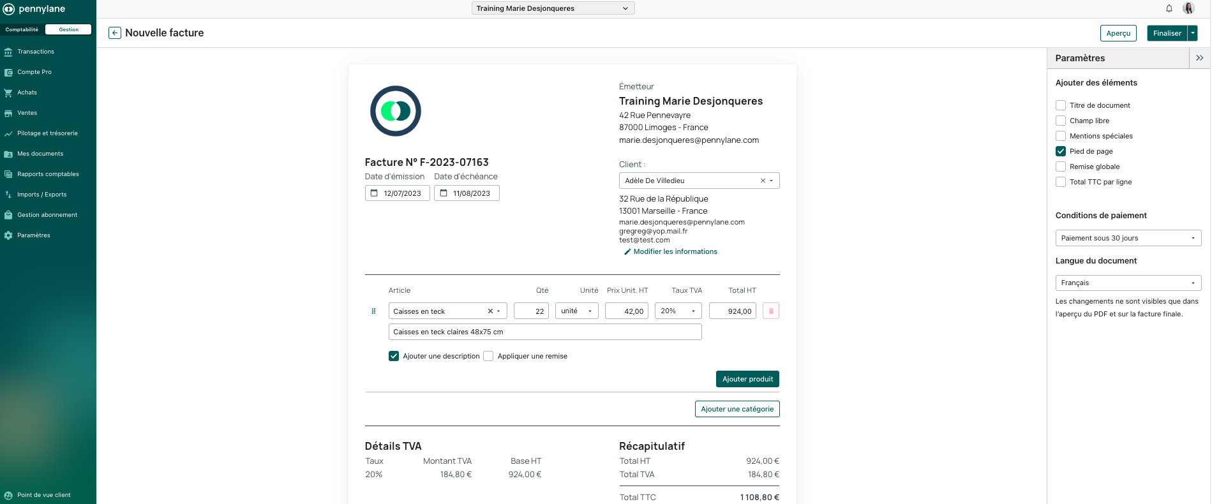Click the Gestion abonnement bag icon
The width and height of the screenshot is (1212, 504).
tap(8, 215)
